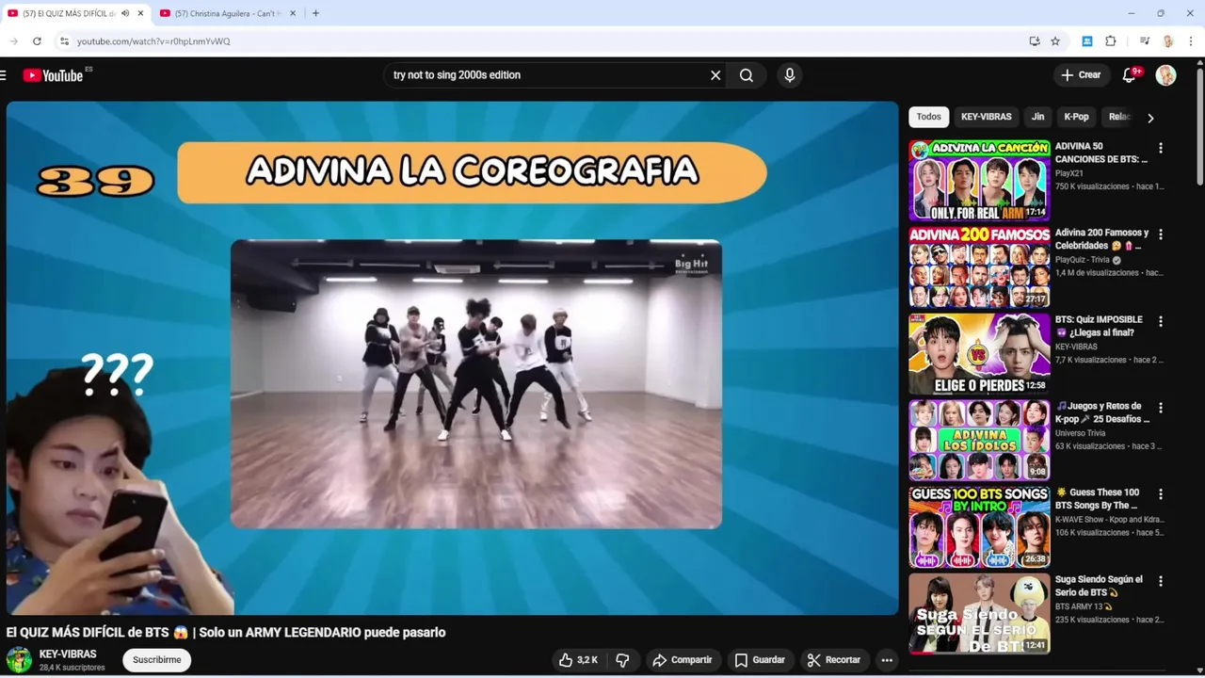The image size is (1205, 678).
Task: View site information icon in address bar
Action: pyautogui.click(x=64, y=41)
